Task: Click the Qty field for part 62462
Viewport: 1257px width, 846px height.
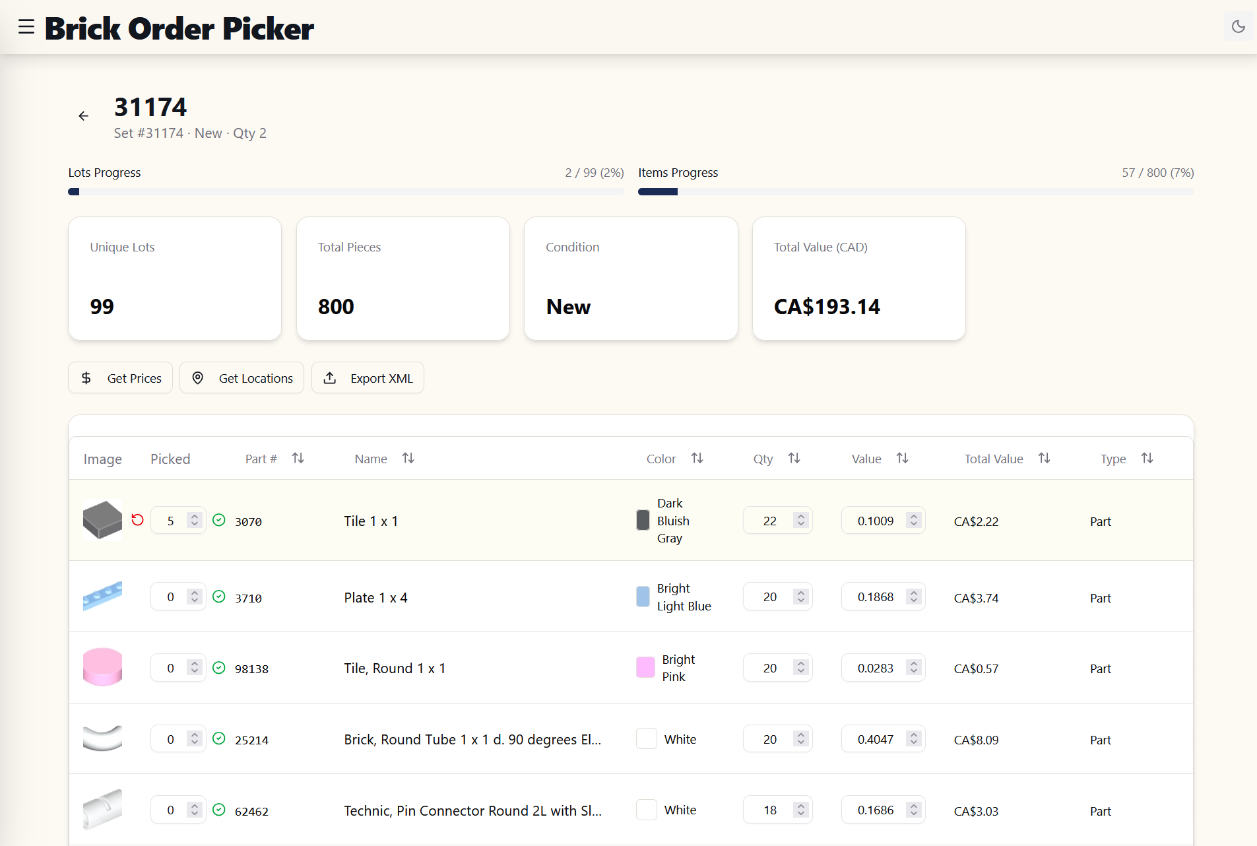Action: (x=769, y=810)
